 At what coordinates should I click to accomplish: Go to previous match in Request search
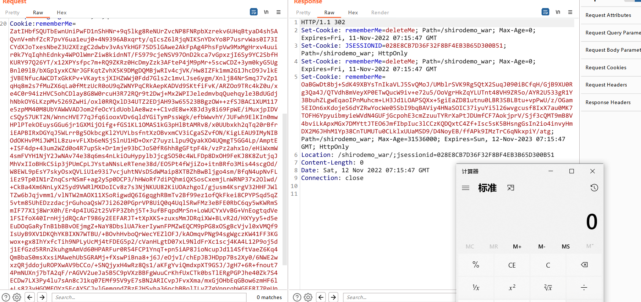(30, 297)
